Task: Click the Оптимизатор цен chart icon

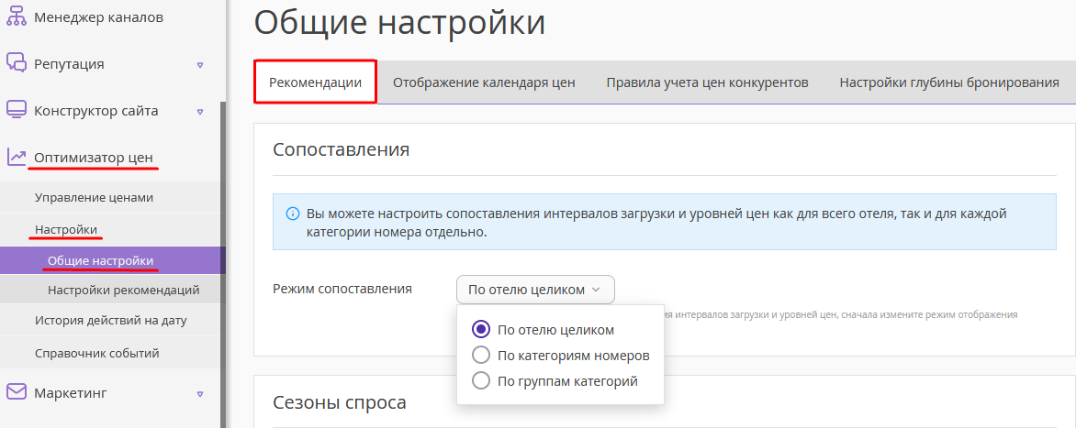Action: [17, 158]
